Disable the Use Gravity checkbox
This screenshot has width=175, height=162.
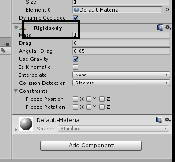[76, 59]
